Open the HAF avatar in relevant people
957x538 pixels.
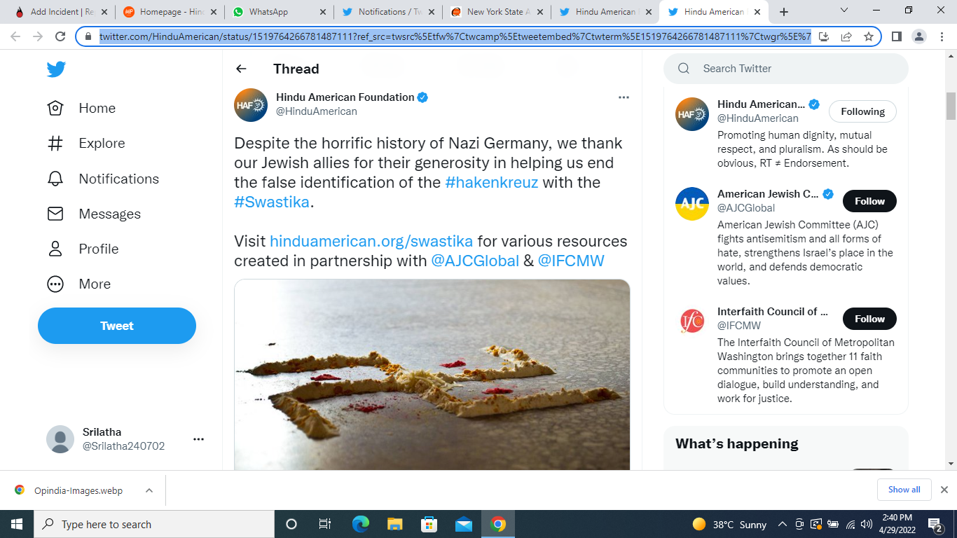692,114
